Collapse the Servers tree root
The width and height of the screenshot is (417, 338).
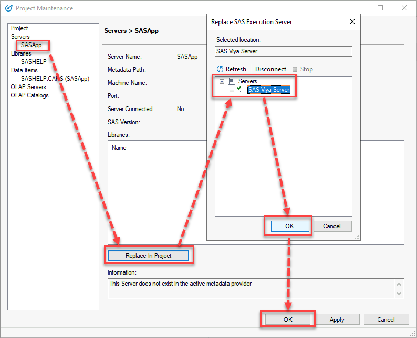[x=222, y=81]
